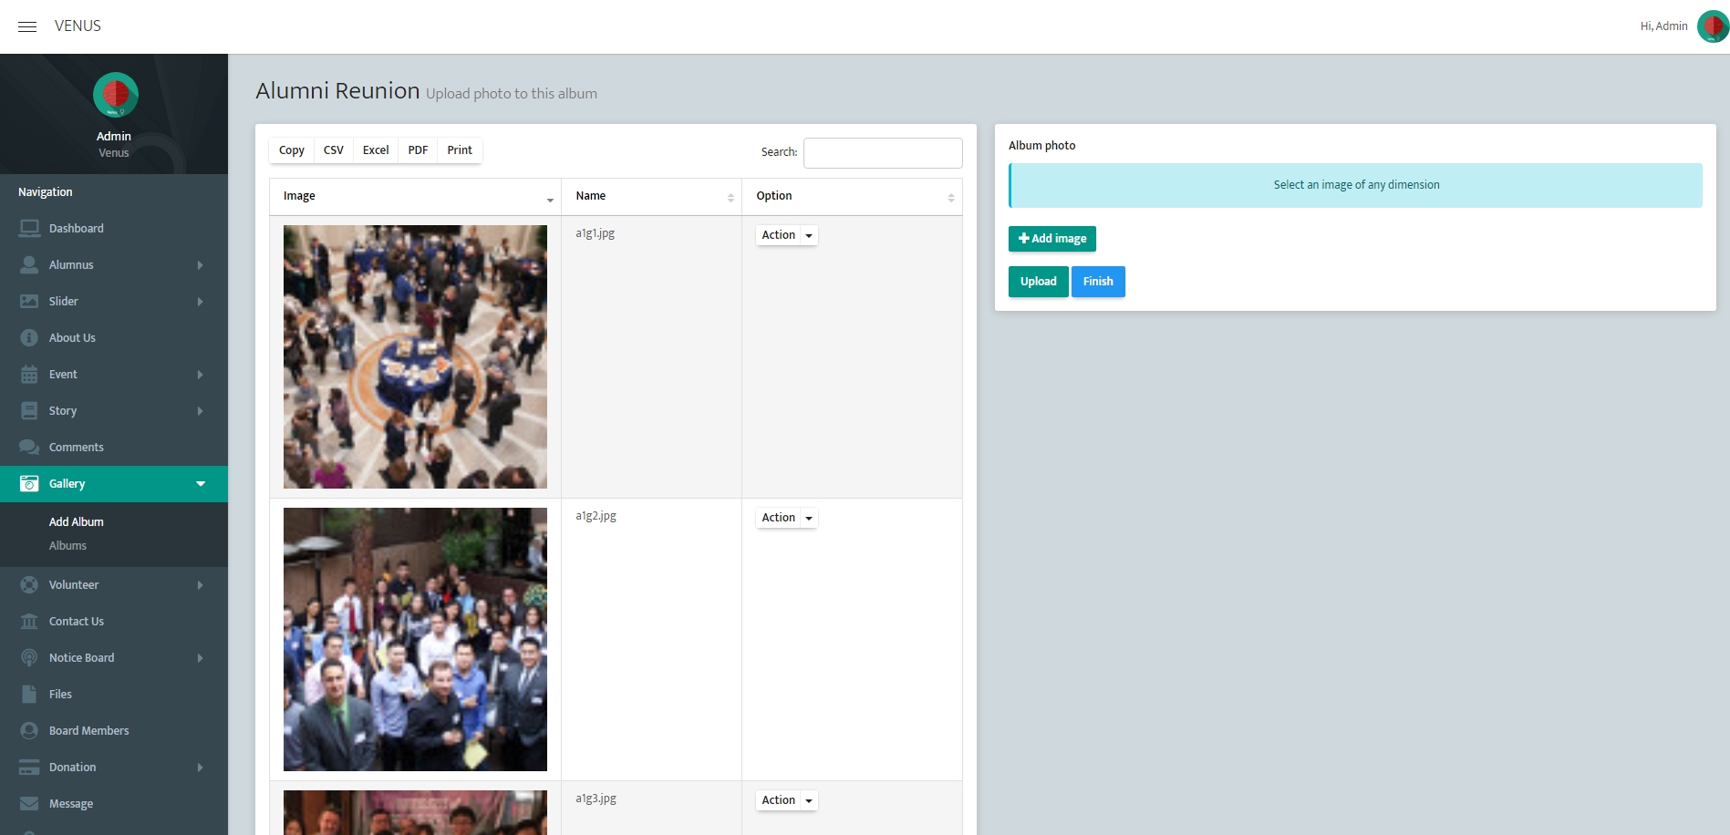The height and width of the screenshot is (835, 1730).
Task: Sort table by Image column
Action: pyautogui.click(x=415, y=196)
